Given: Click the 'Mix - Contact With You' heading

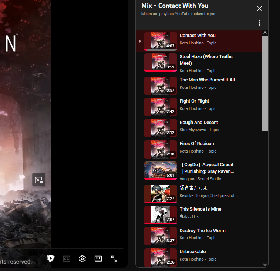Looking at the screenshot, I should coord(175,6).
